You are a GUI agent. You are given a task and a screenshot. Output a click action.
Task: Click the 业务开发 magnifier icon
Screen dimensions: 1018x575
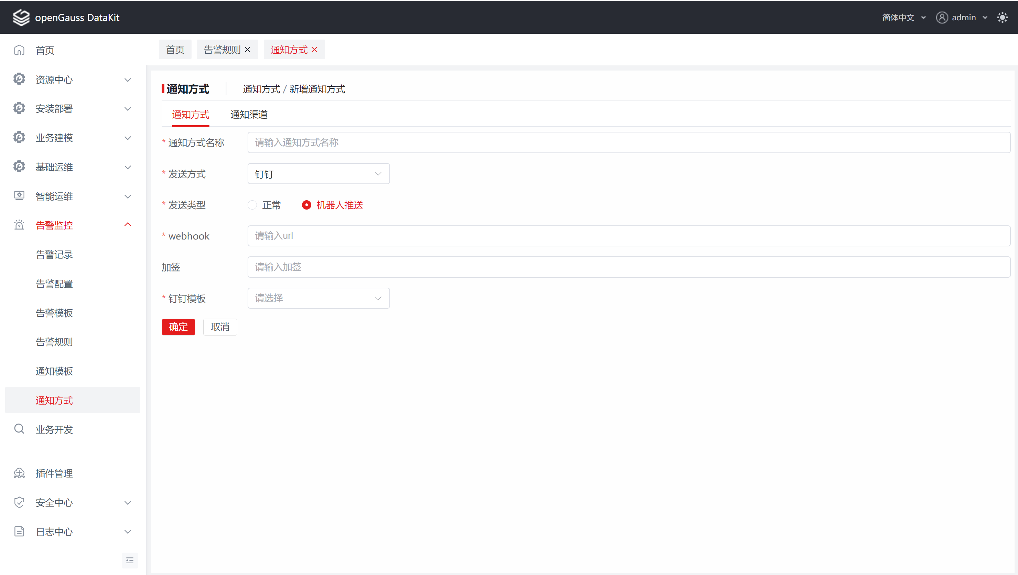pyautogui.click(x=19, y=429)
